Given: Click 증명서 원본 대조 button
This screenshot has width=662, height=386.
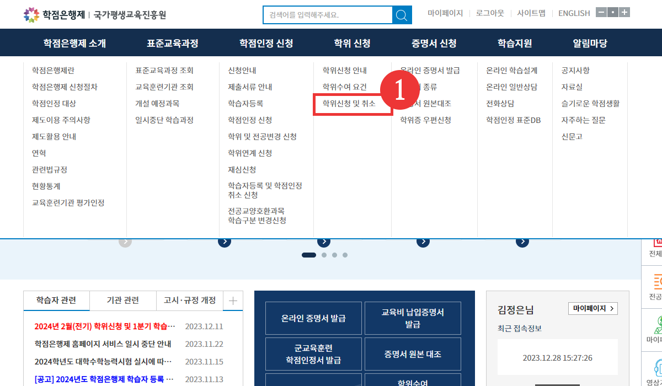Looking at the screenshot, I should [413, 354].
